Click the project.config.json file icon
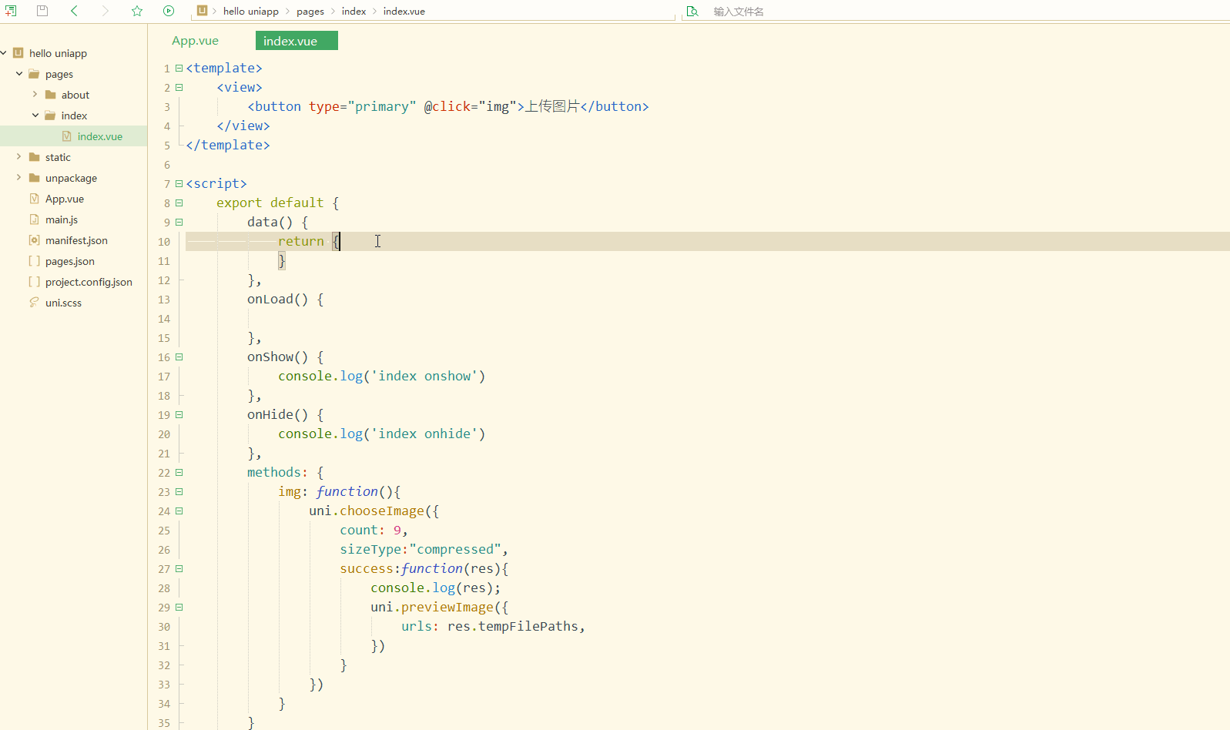The image size is (1230, 730). (x=34, y=282)
